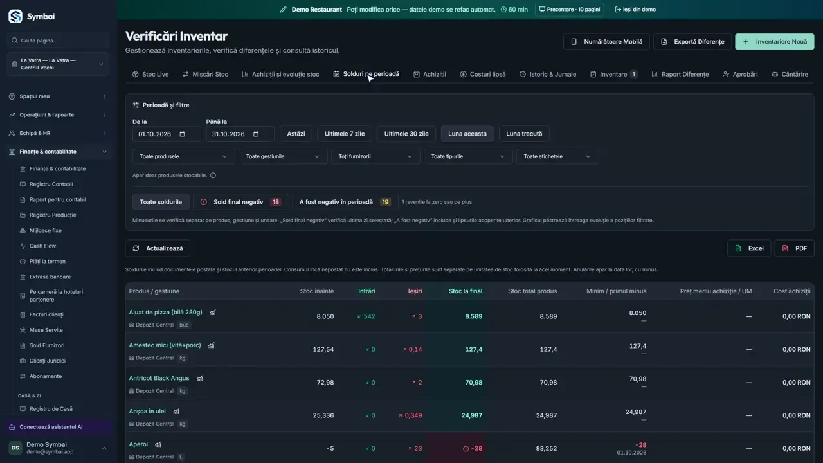Screen dimensions: 823x463
Task: Open chart icon for Aluat de pizza
Action: [212, 313]
